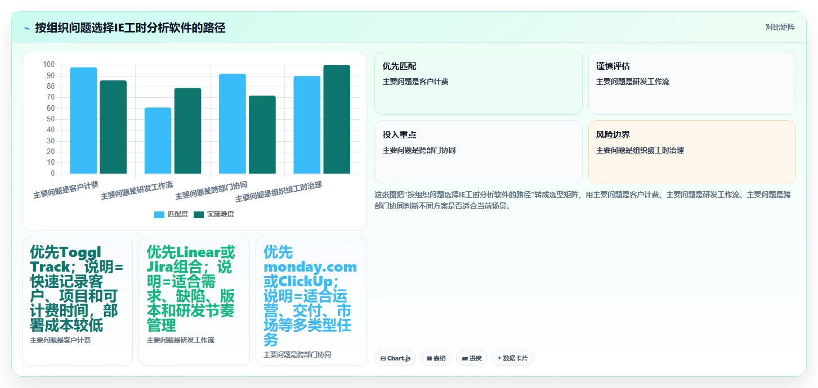Viewport: 818px width, 388px height.
Task: Click the Chart.js tag chip
Action: click(395, 358)
